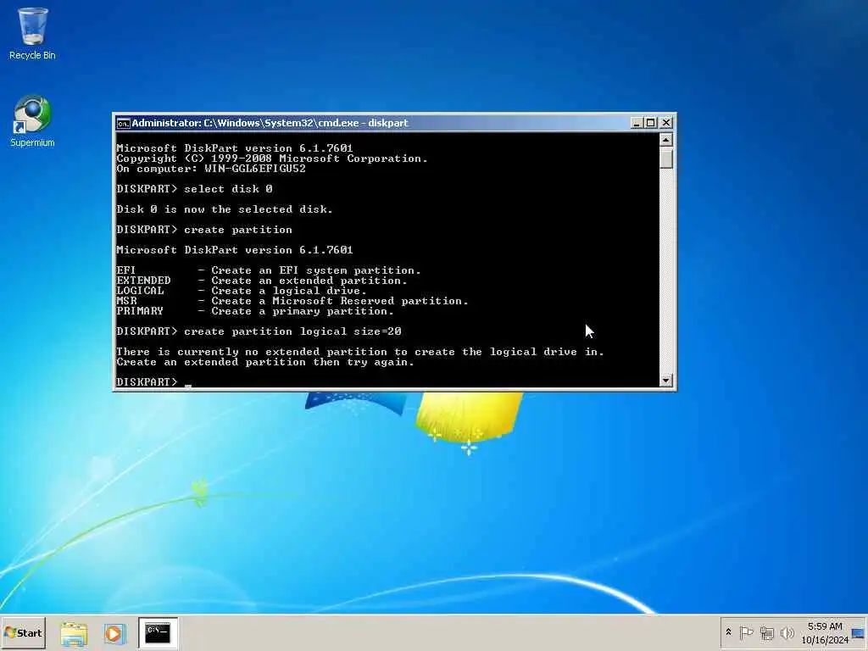
Task: Open the network status tray icon
Action: tap(766, 632)
